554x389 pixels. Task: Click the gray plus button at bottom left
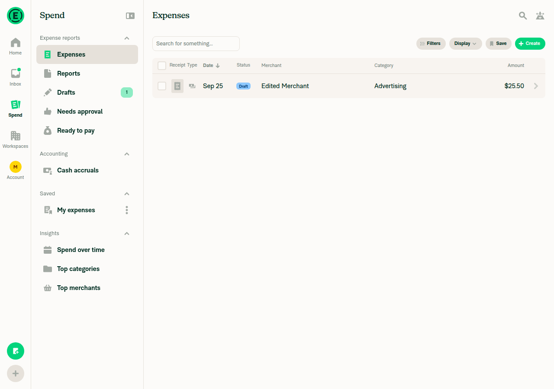click(x=16, y=373)
